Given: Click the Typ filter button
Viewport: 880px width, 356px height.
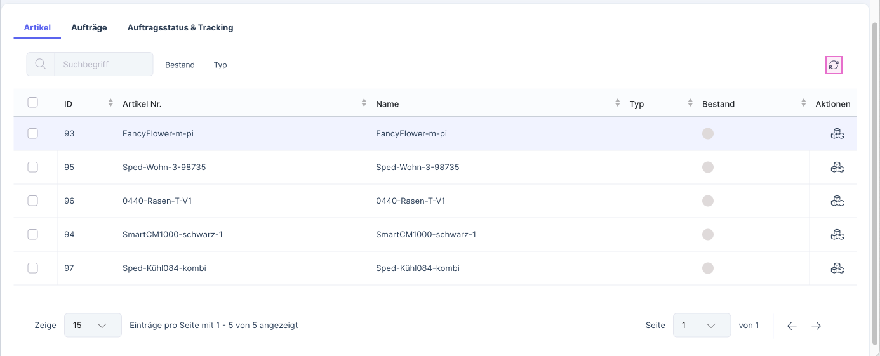Looking at the screenshot, I should 220,65.
